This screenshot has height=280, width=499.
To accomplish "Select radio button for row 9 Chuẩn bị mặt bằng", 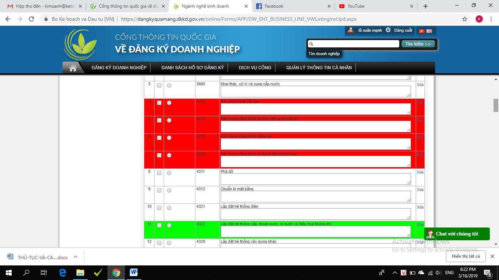I will point(169,190).
